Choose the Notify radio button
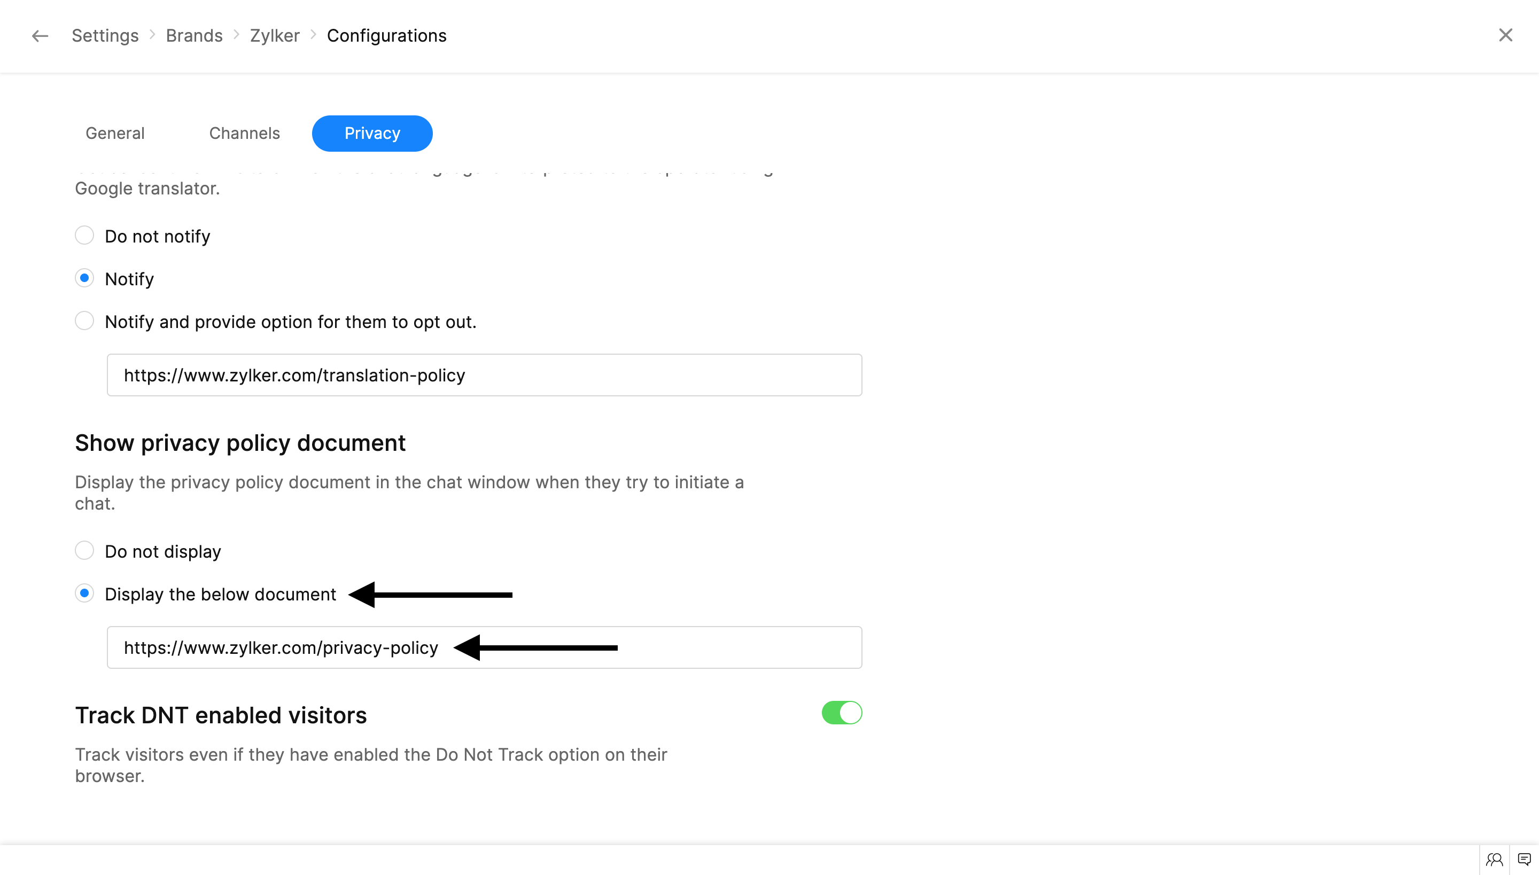The image size is (1539, 875). (84, 278)
